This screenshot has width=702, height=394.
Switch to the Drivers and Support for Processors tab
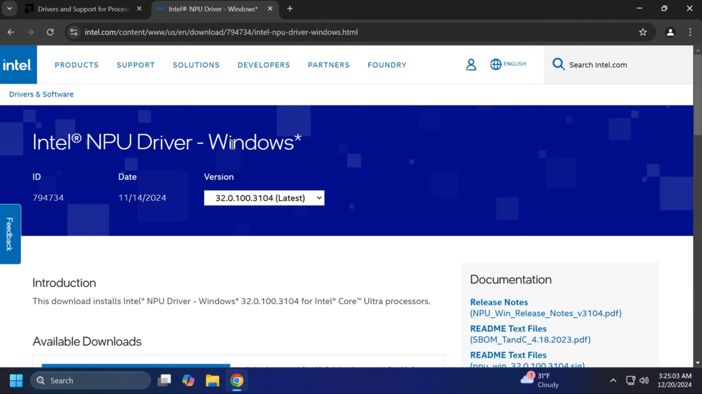(84, 9)
